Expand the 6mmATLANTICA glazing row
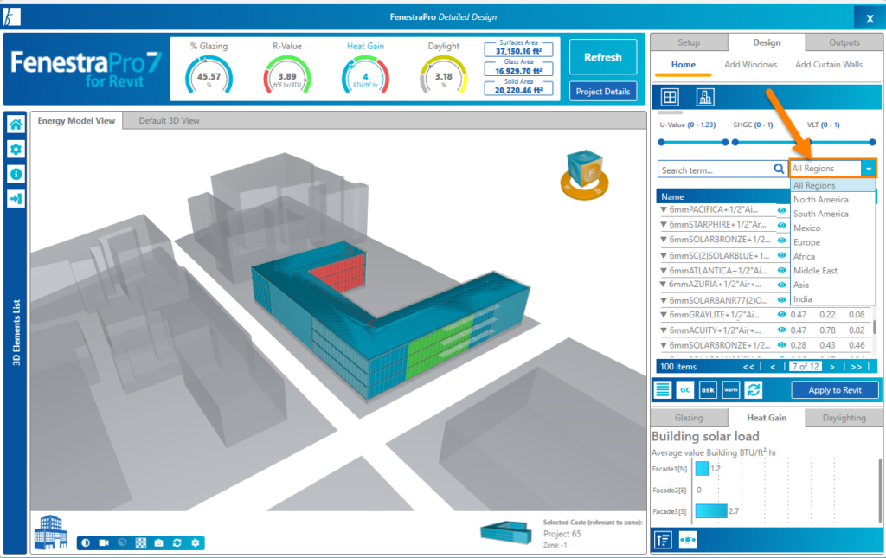The width and height of the screenshot is (886, 558). point(664,271)
